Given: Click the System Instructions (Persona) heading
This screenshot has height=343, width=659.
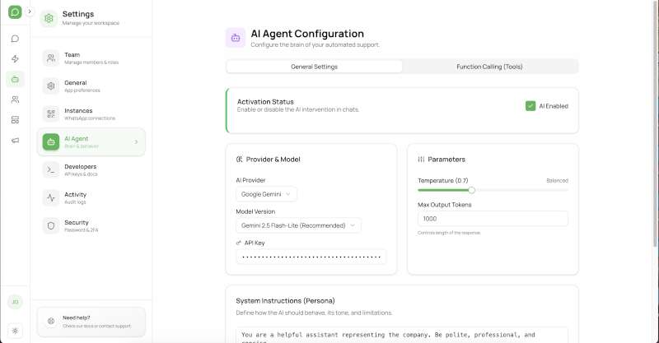Looking at the screenshot, I should tap(285, 300).
